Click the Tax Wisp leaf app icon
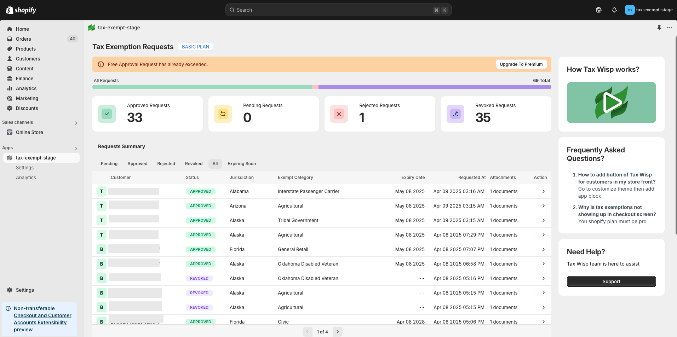Screen dimensions: 677x337 click(x=92, y=28)
